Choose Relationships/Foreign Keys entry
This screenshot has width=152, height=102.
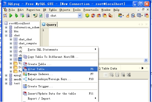pyautogui.click(x=60, y=79)
